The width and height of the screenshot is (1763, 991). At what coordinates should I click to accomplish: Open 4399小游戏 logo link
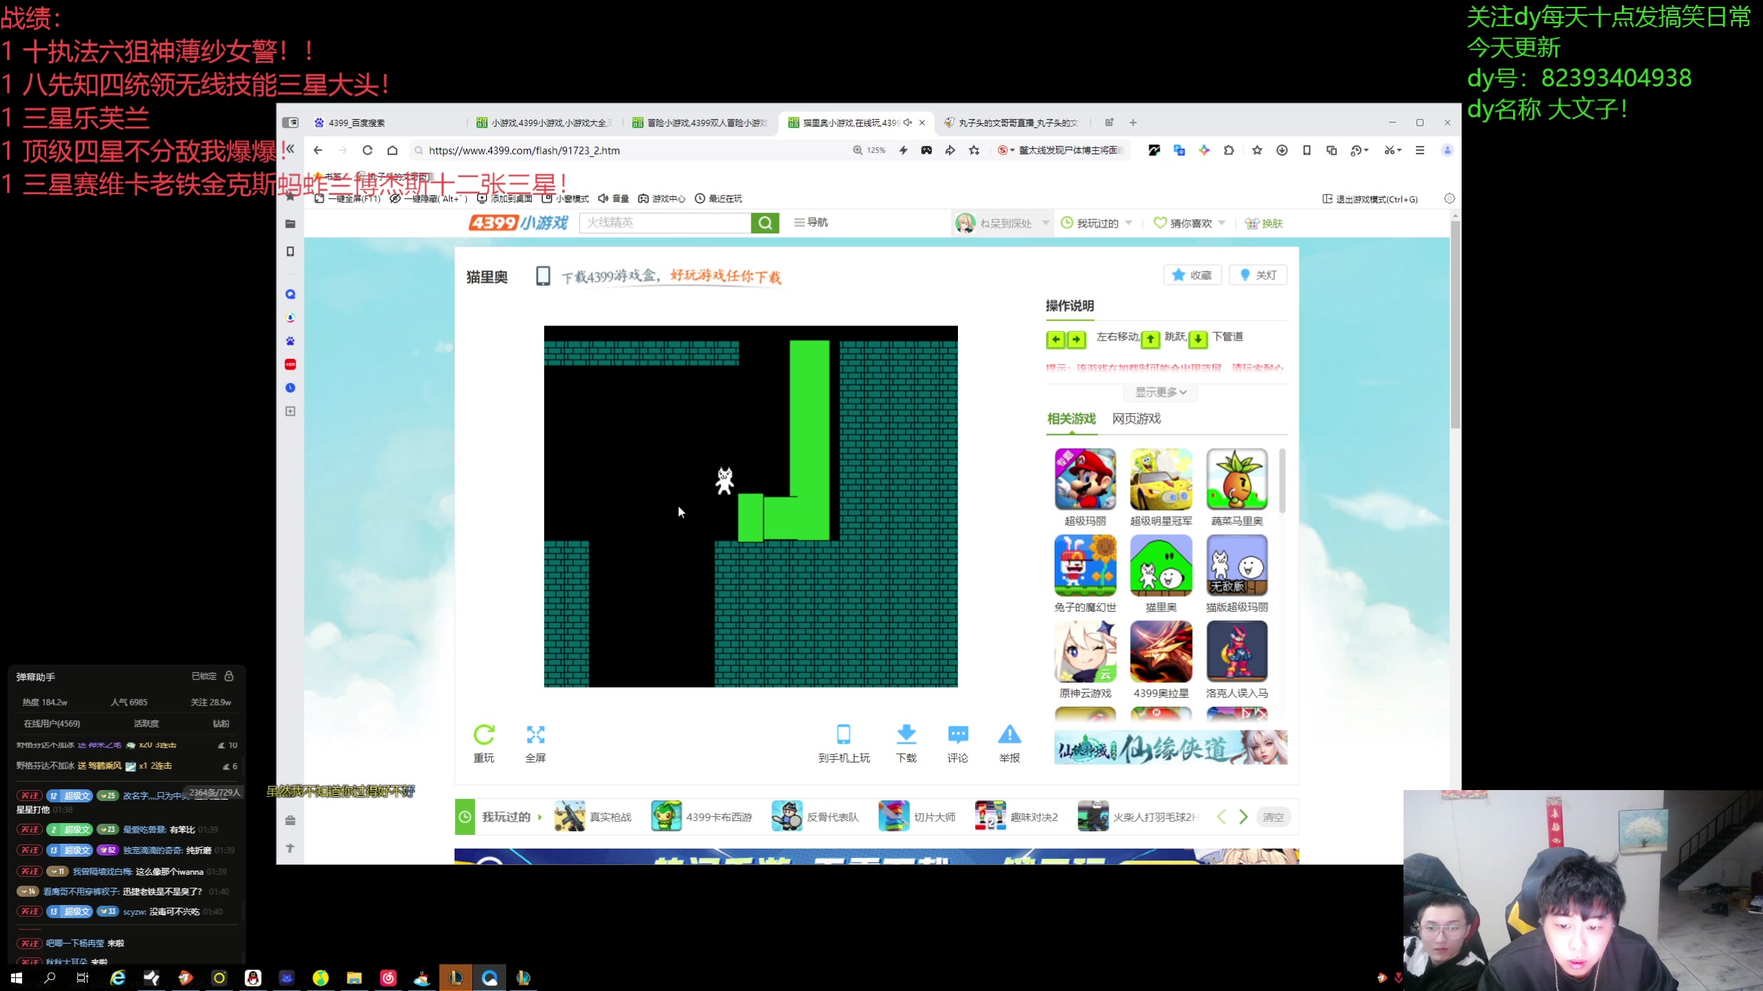point(518,222)
